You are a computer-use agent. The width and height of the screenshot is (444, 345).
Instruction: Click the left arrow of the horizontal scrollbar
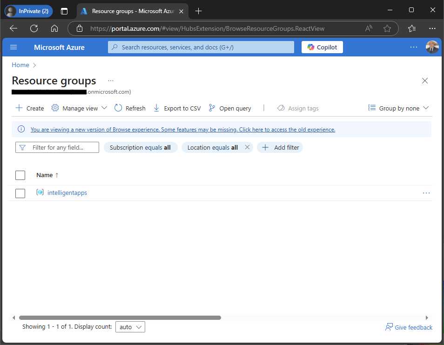click(13, 317)
